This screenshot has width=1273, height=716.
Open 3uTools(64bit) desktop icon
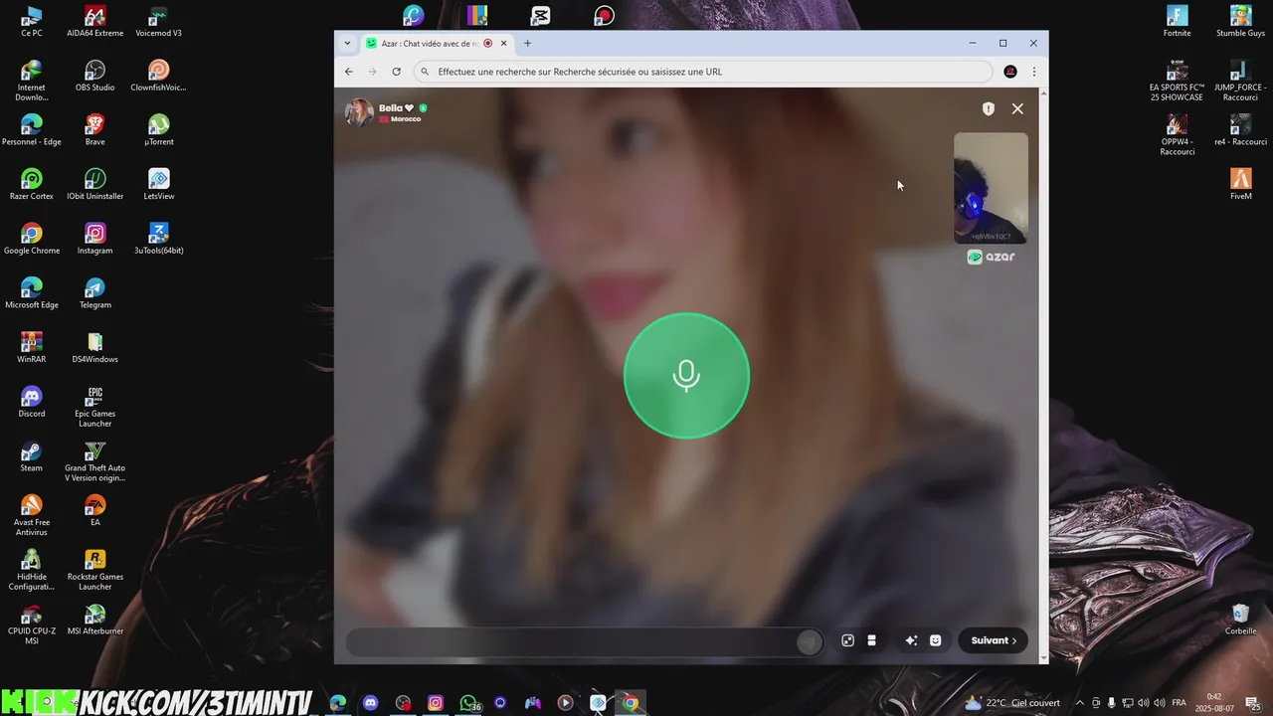pos(158,239)
